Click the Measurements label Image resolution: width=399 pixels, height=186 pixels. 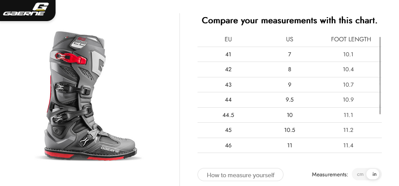point(330,175)
